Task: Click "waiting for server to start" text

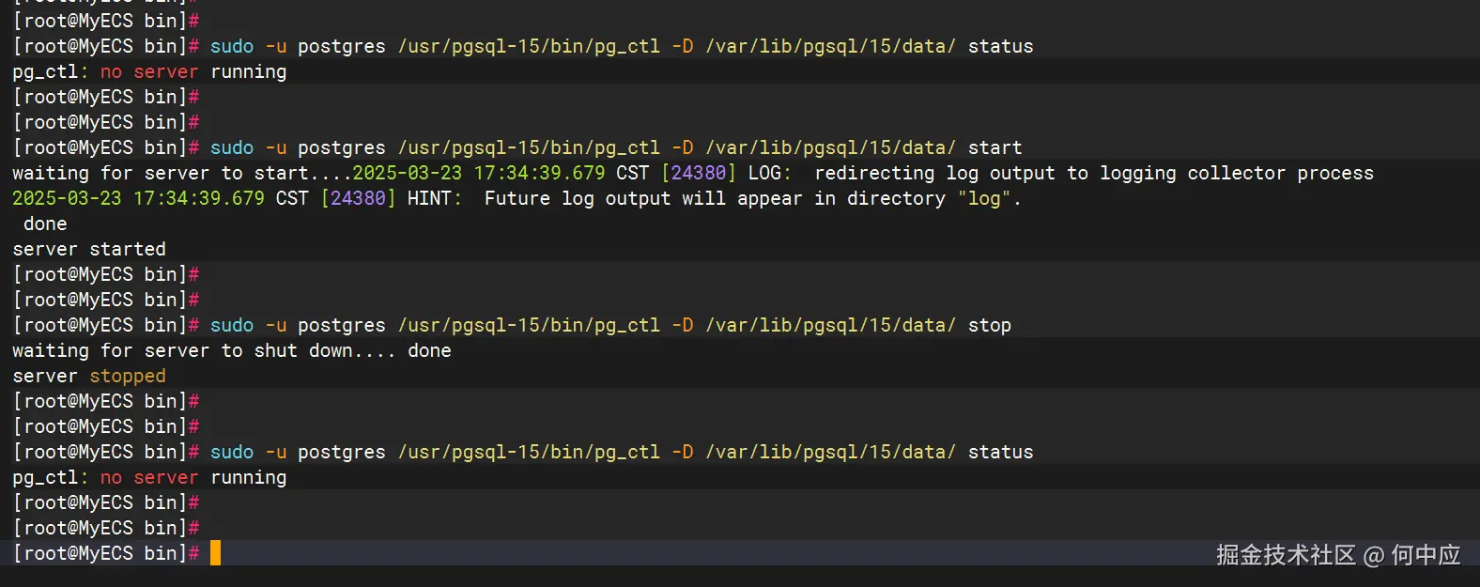Action: pyautogui.click(x=160, y=173)
